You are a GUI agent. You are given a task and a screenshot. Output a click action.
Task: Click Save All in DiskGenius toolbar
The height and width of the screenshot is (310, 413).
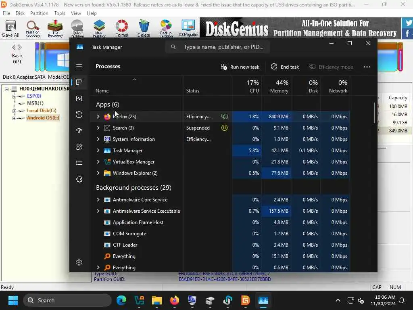tap(10, 29)
